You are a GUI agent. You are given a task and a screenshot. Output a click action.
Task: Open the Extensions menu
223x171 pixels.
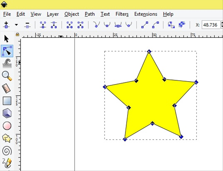pos(146,14)
